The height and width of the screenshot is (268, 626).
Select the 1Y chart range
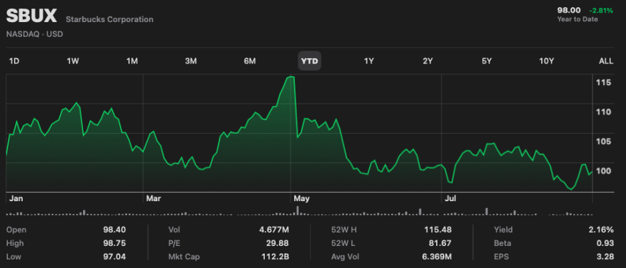coord(369,61)
